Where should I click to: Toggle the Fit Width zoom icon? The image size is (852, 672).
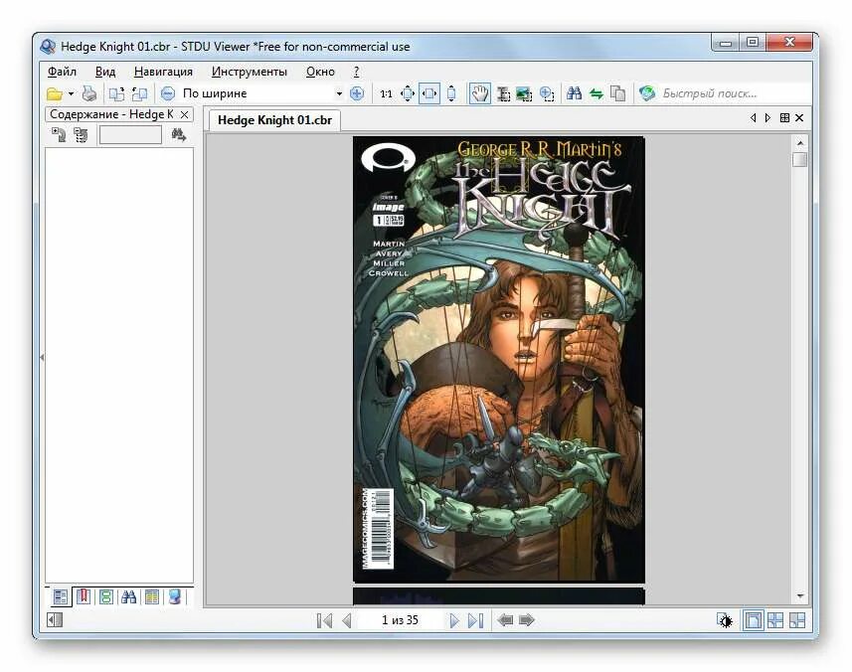429,94
